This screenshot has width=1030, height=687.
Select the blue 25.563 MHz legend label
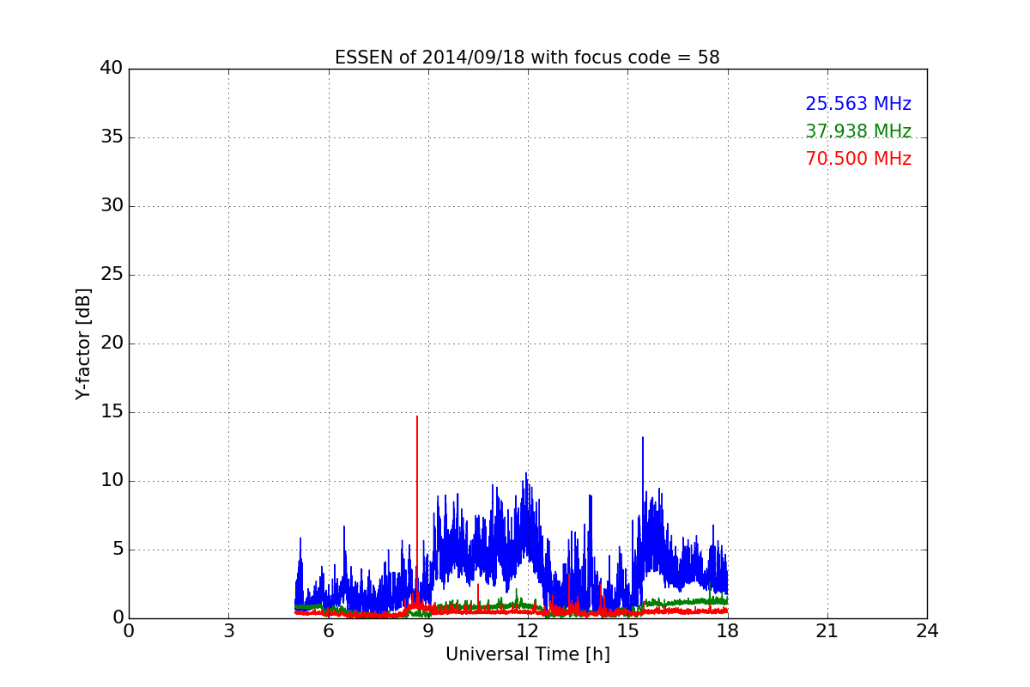coord(858,104)
